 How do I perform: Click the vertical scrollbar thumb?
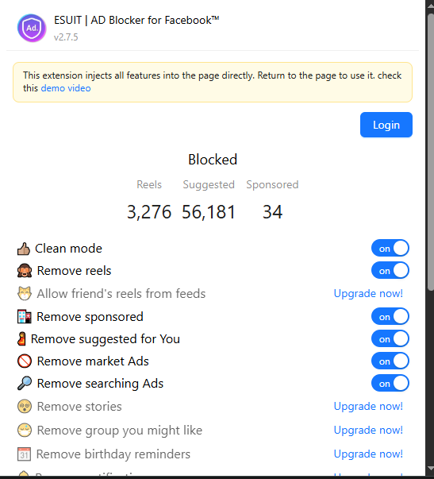[x=430, y=151]
